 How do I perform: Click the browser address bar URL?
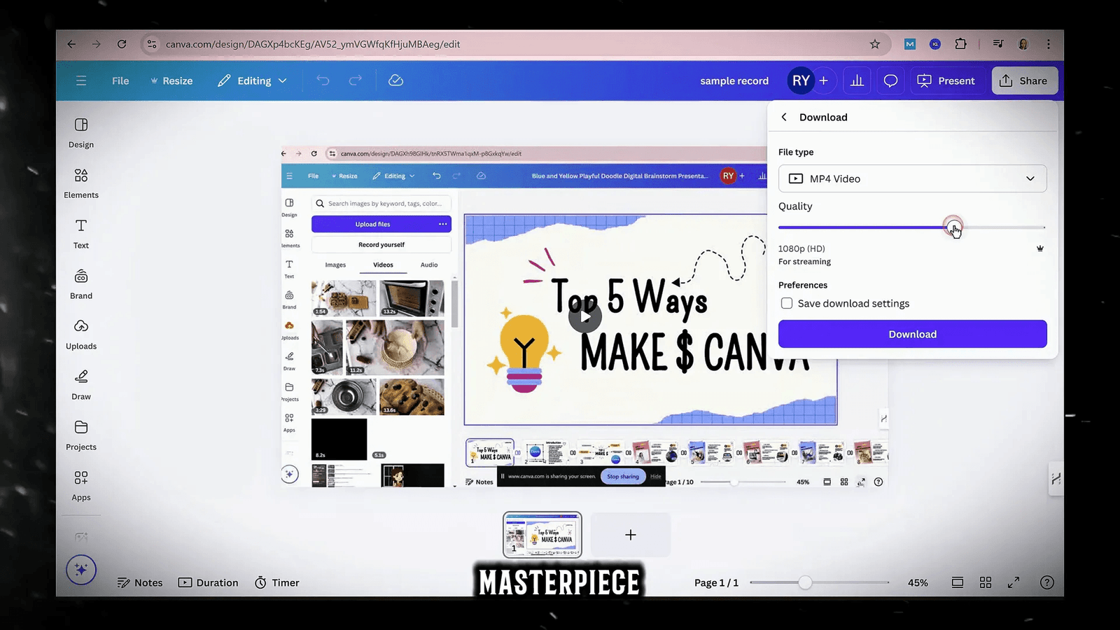point(313,44)
